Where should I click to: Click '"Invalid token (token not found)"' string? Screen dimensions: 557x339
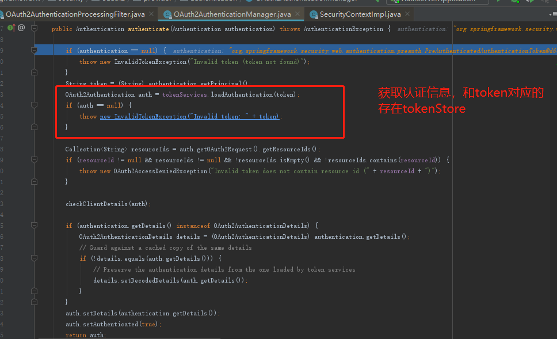pos(249,62)
